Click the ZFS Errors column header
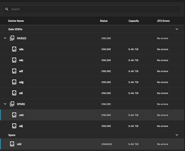Image resolution: width=185 pixels, height=151 pixels. click(163, 21)
